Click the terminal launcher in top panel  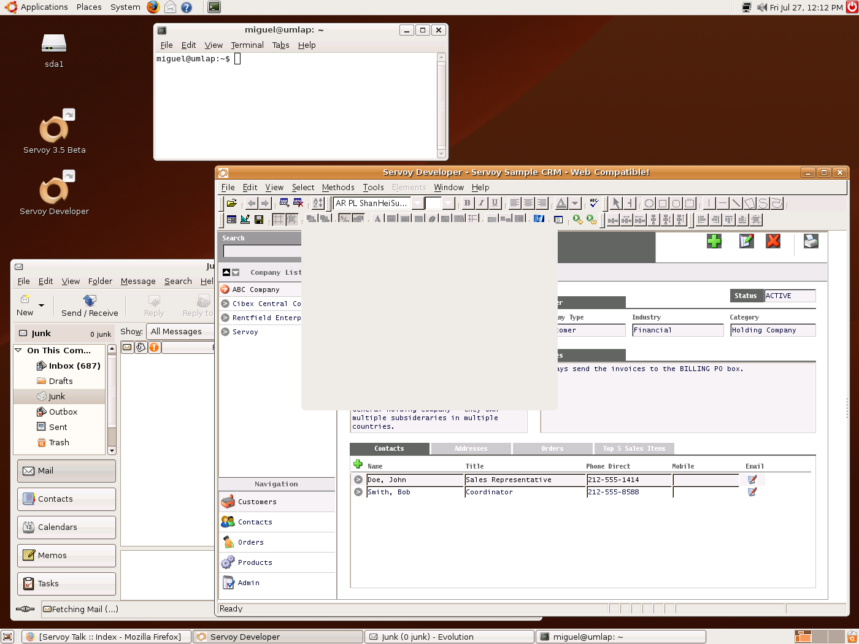214,7
